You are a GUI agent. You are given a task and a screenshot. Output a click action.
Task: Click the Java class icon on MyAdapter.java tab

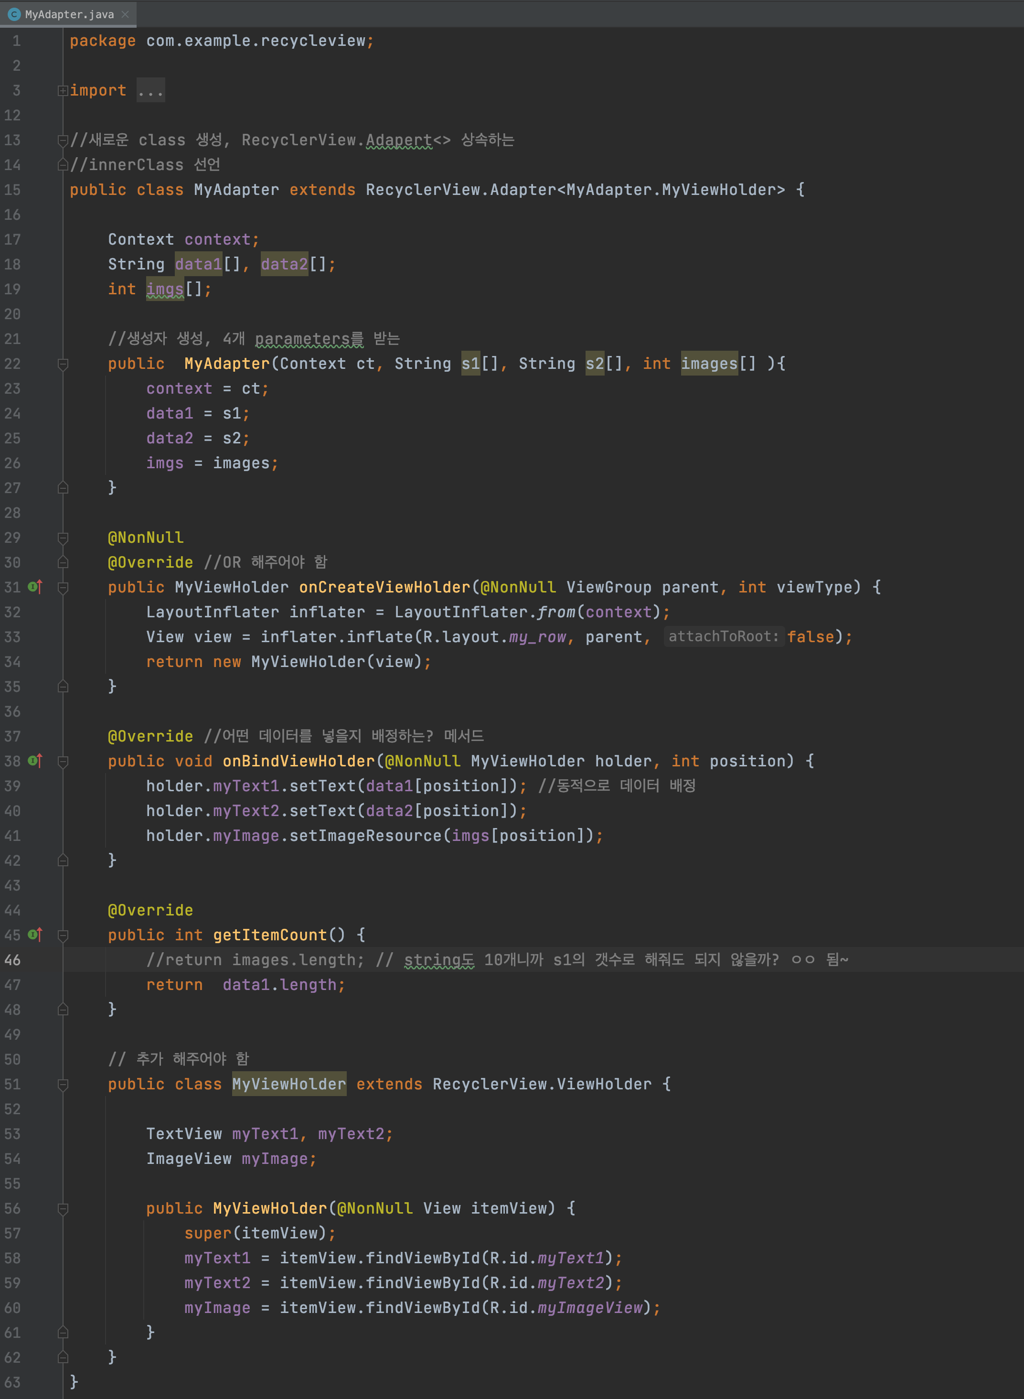pos(14,14)
